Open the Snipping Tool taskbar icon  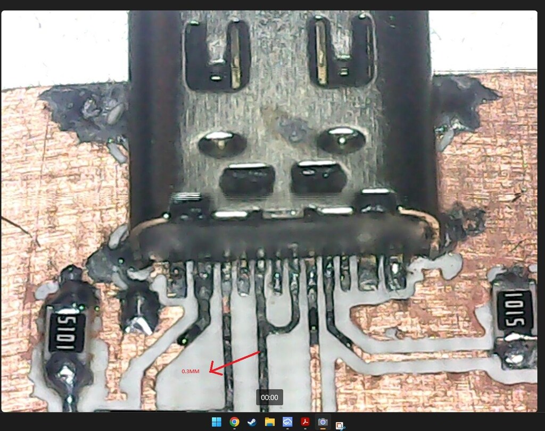(x=340, y=425)
